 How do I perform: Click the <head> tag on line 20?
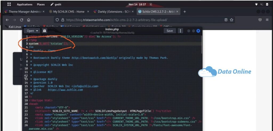coord(34,104)
